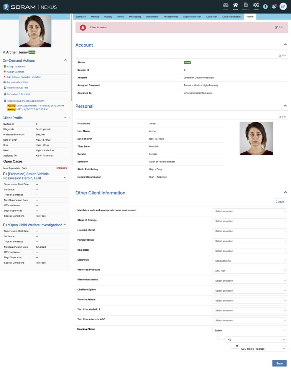Open the Admin gears icon
This screenshot has width=291, height=373.
tap(256, 6)
